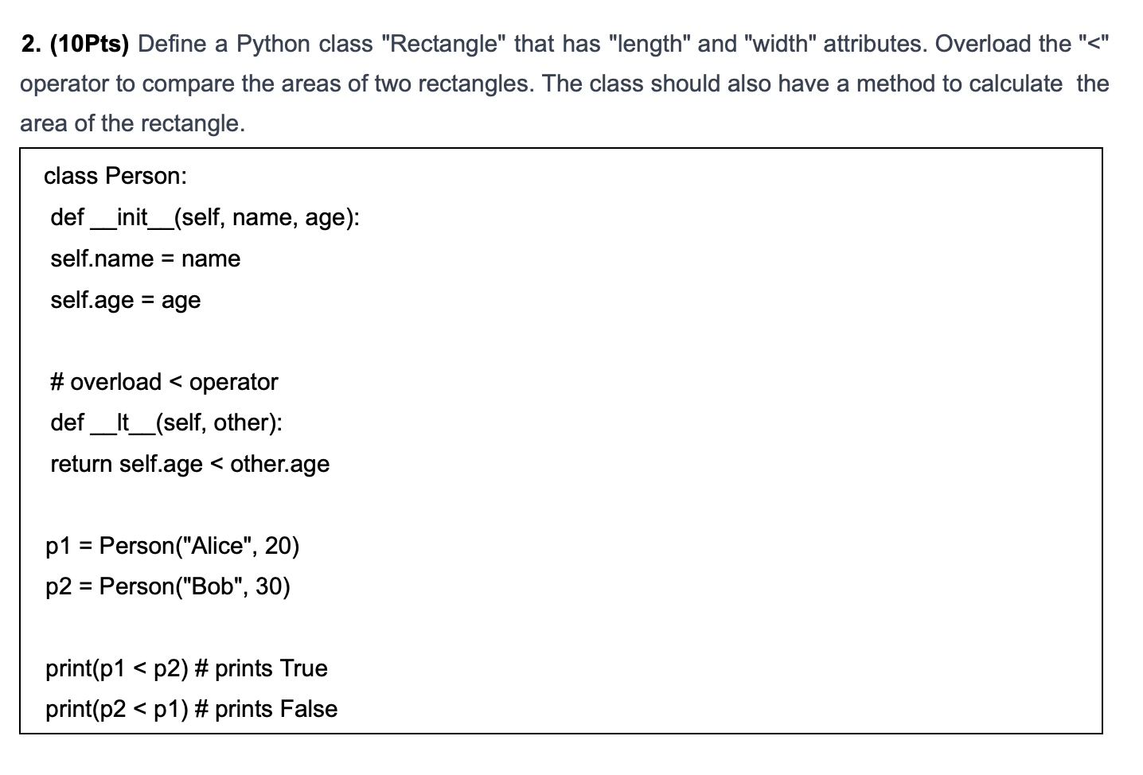Viewport: 1143px width, 775px height.
Task: Click the "return self.age < other.age" line
Action: click(189, 464)
